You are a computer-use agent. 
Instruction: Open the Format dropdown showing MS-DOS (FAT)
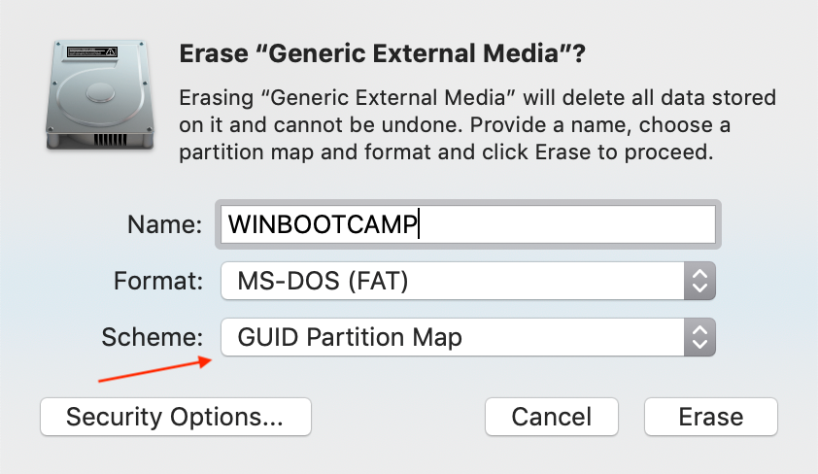468,281
